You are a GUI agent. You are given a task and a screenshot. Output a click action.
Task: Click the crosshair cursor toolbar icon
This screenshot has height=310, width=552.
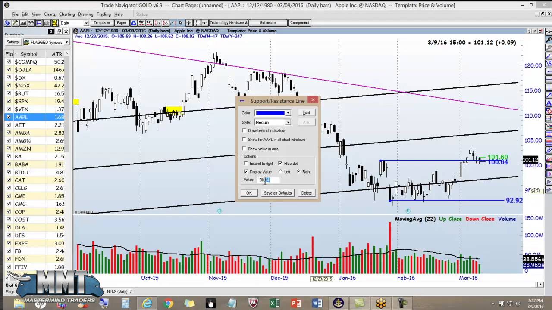pyautogui.click(x=188, y=22)
